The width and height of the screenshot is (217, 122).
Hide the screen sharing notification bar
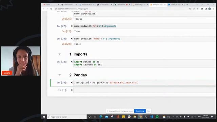[x=149, y=111]
